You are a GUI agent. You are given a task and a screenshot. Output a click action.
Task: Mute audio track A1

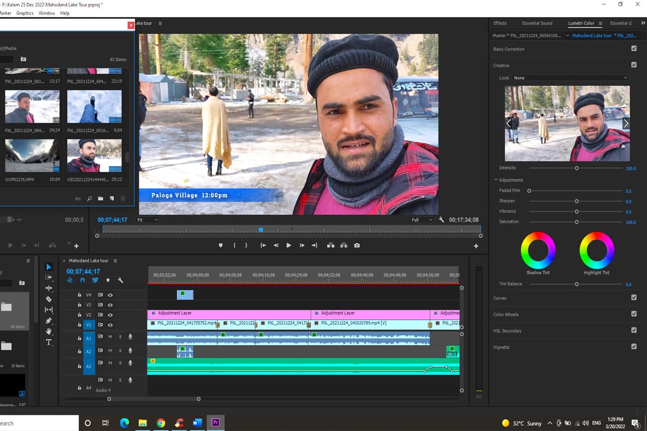point(110,337)
